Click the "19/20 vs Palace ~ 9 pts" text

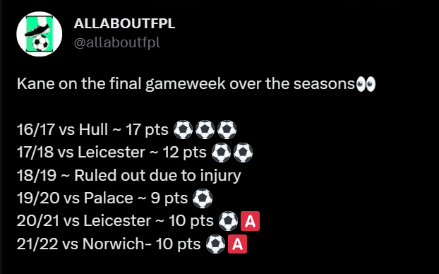point(102,198)
